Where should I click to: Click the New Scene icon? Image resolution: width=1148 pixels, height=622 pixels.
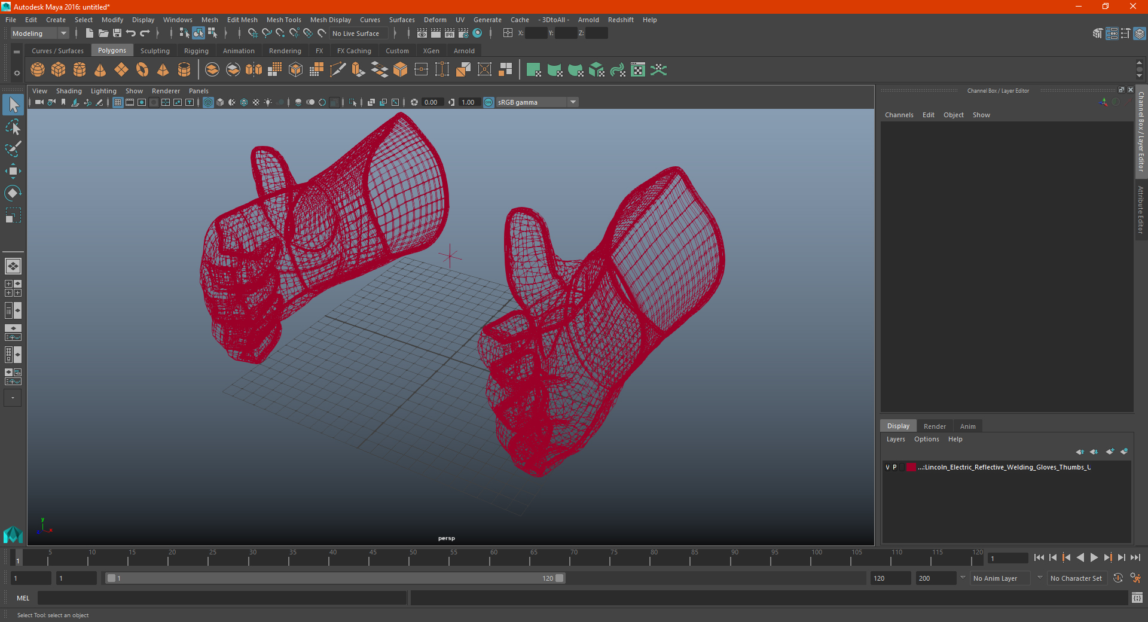(90, 33)
